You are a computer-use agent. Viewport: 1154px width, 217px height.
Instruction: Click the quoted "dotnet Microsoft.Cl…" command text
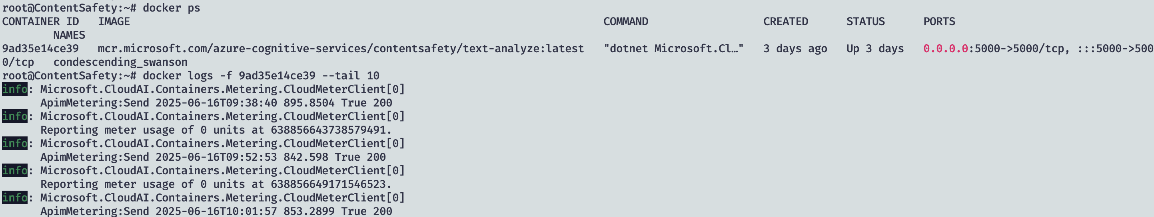[x=673, y=48]
